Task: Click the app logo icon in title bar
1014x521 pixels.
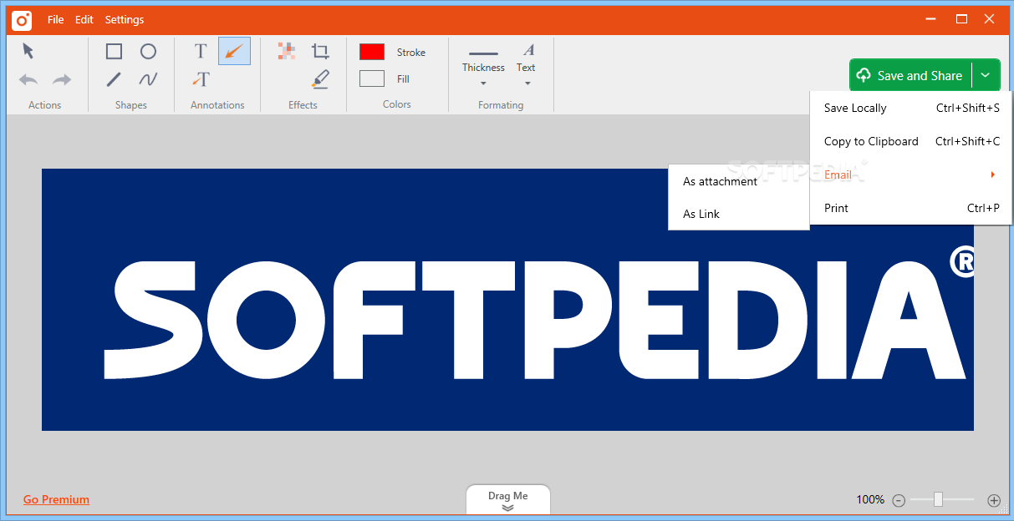Action: pyautogui.click(x=22, y=19)
